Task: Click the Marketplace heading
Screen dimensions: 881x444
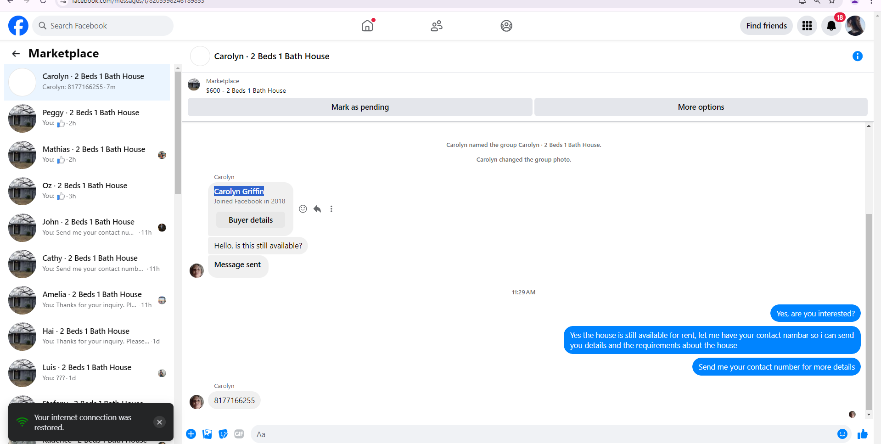Action: (x=64, y=54)
